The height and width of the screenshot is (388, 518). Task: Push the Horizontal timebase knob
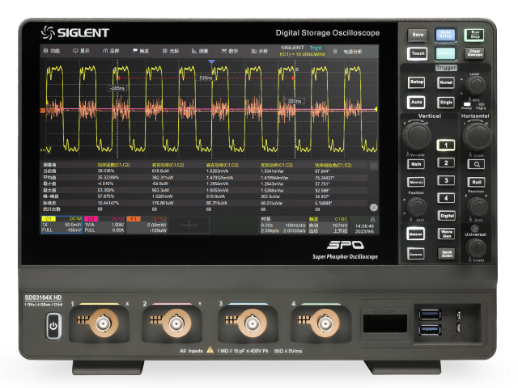[x=477, y=136]
